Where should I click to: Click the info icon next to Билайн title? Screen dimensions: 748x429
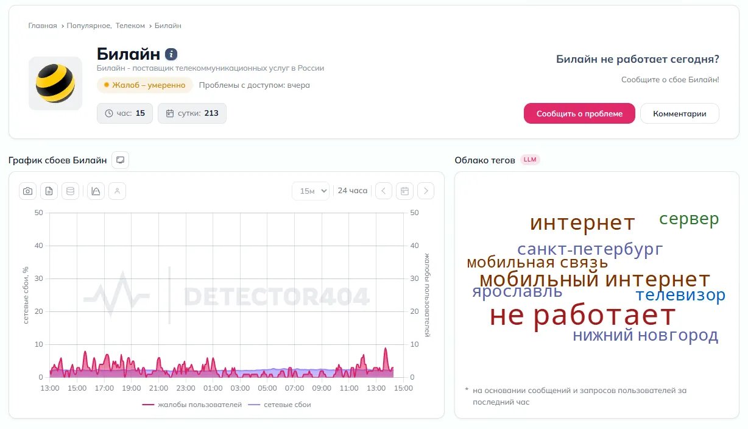tap(171, 54)
